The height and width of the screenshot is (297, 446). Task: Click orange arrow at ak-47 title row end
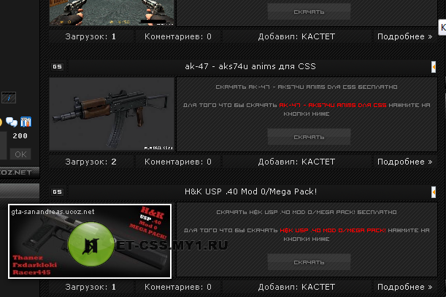pos(434,67)
